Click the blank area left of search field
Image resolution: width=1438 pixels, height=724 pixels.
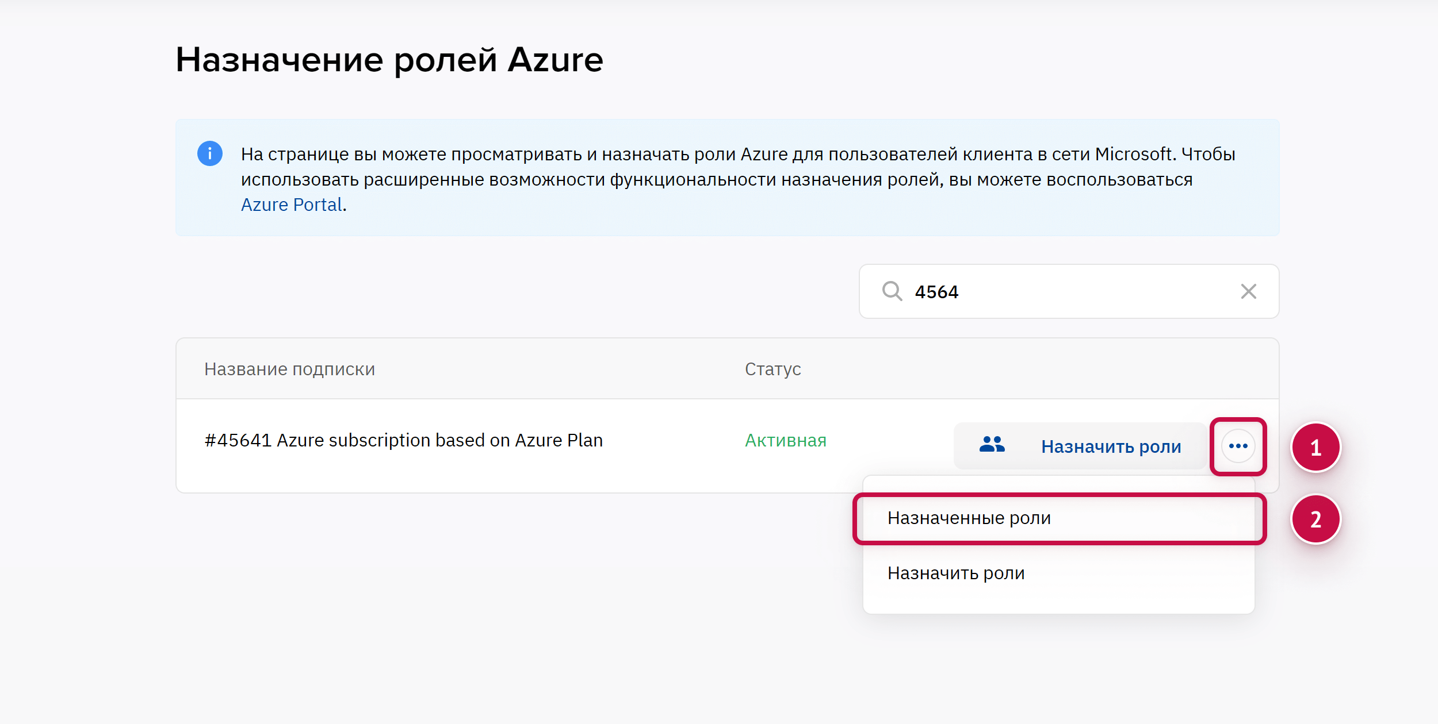point(518,292)
